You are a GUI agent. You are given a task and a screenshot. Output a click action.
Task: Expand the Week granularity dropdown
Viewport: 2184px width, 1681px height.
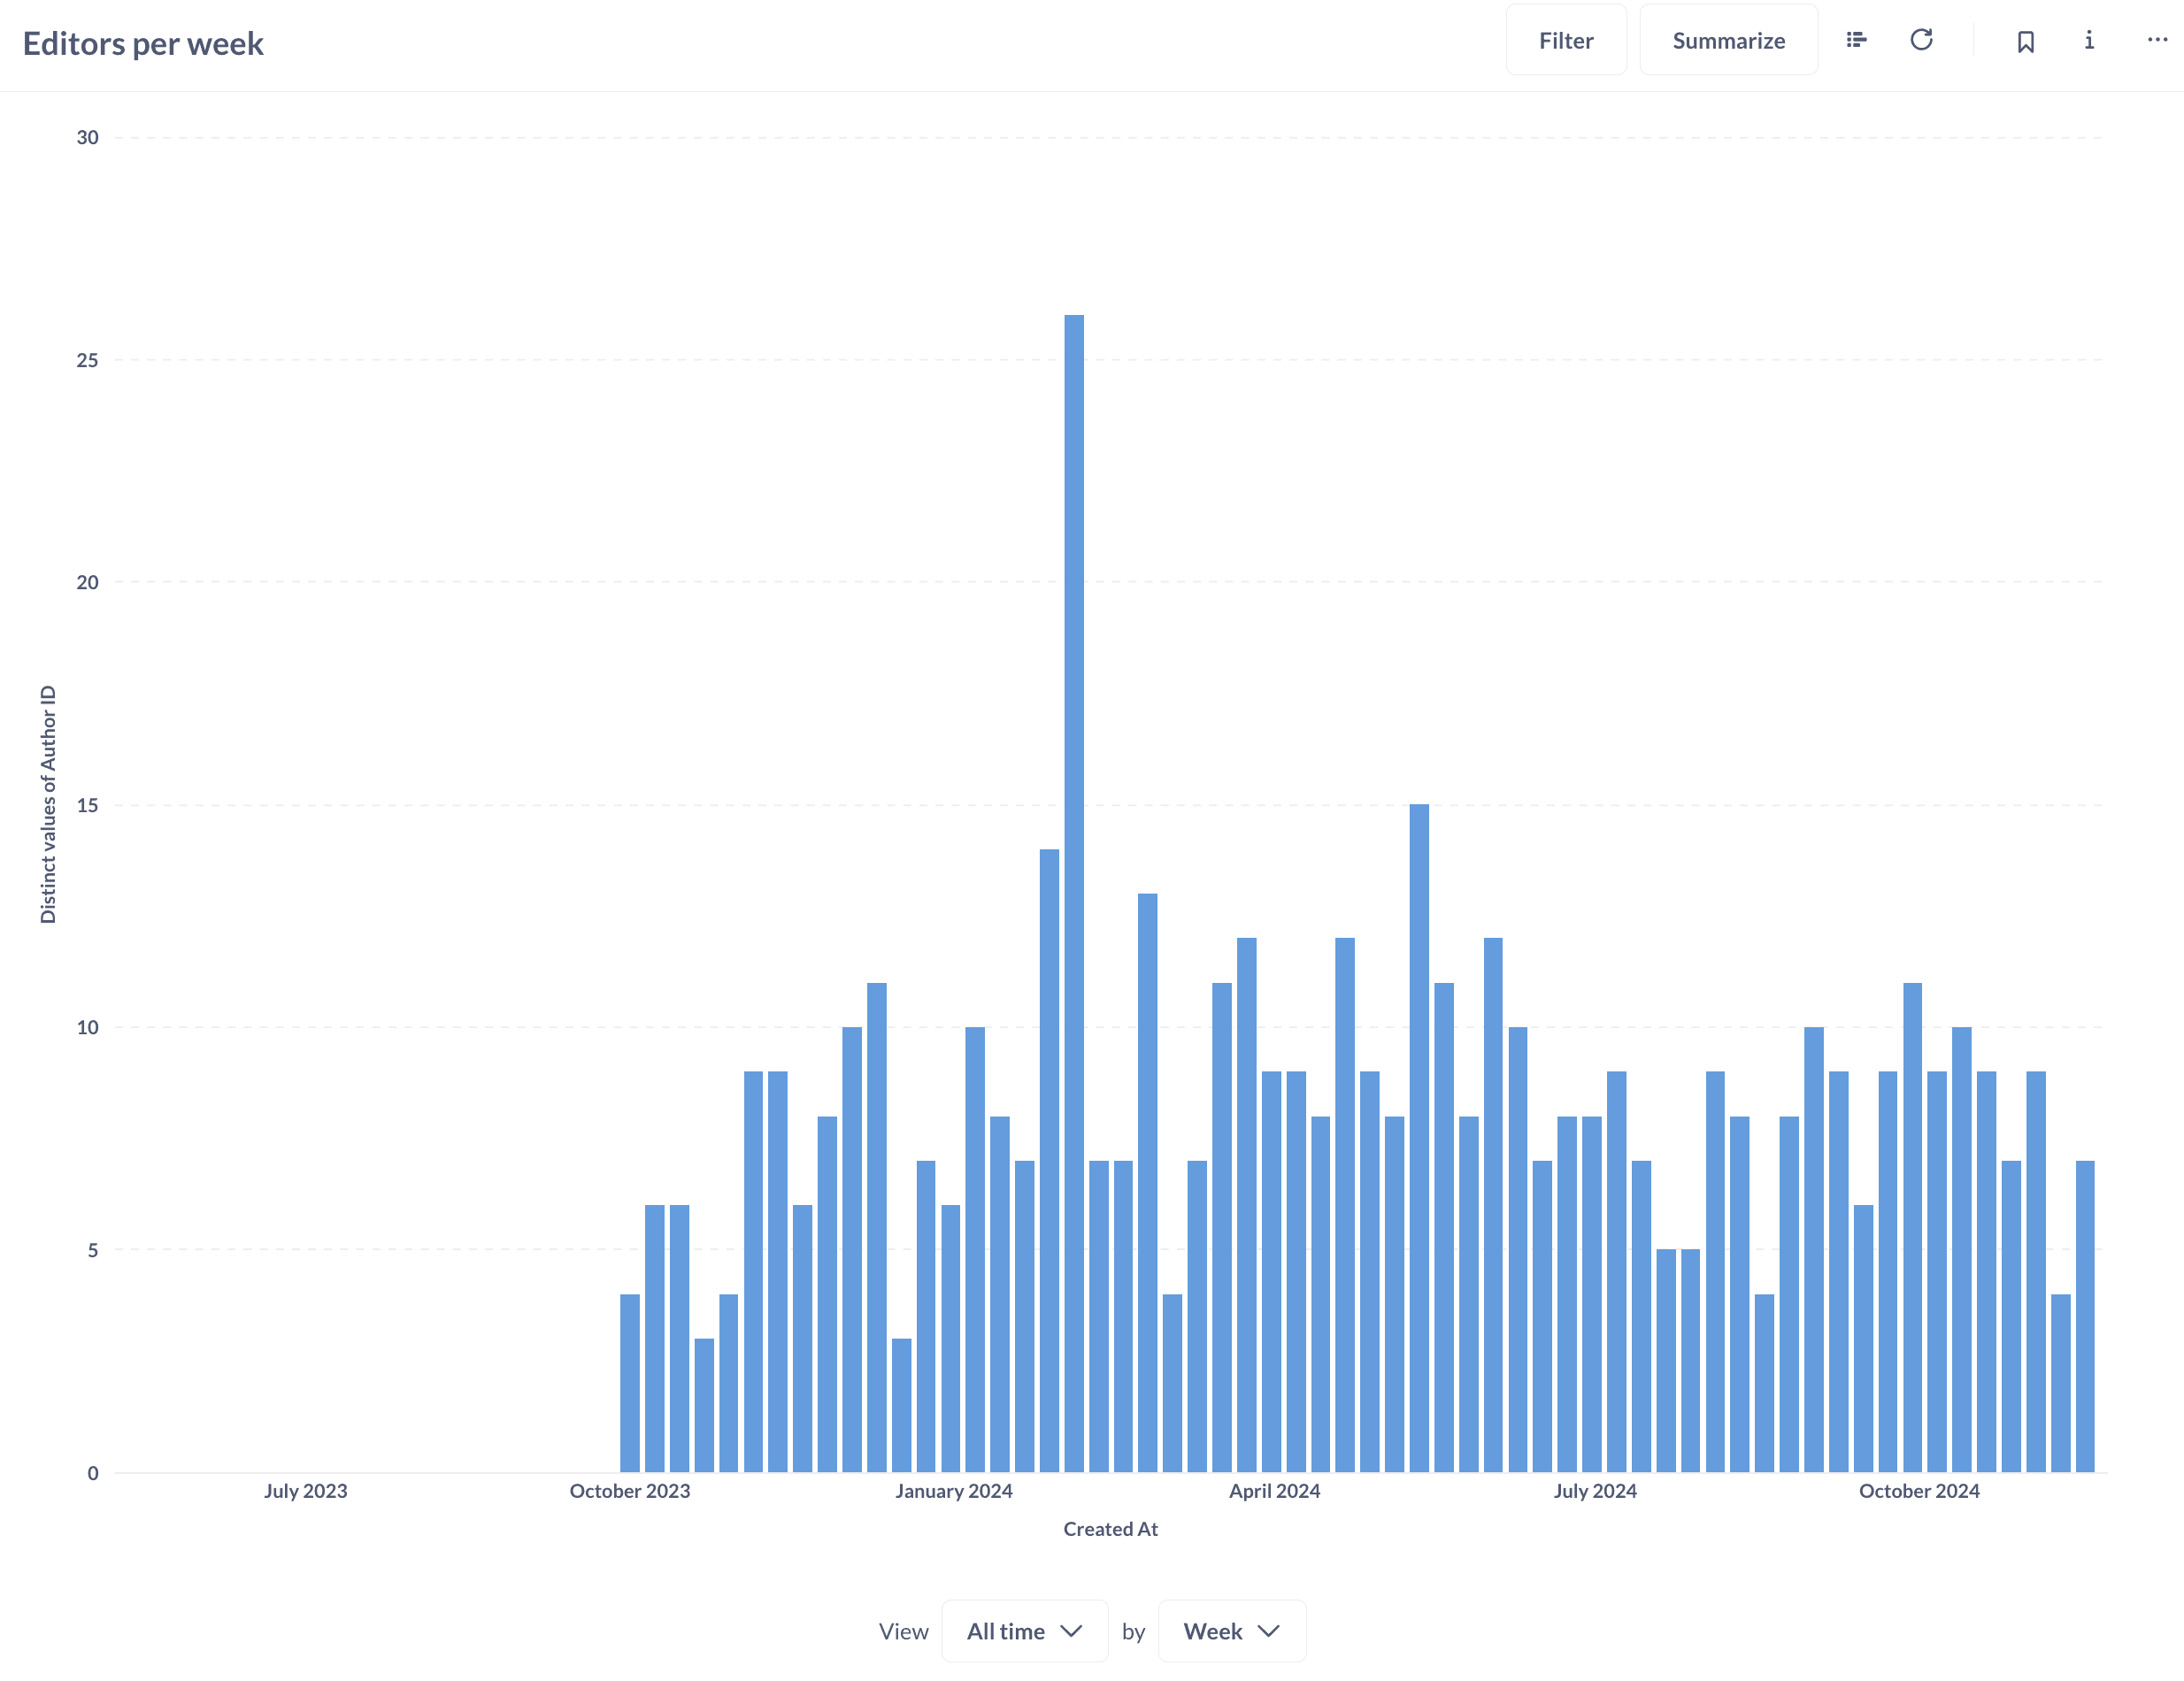coord(1231,1631)
